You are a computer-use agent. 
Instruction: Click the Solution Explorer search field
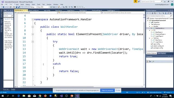point(160,16)
